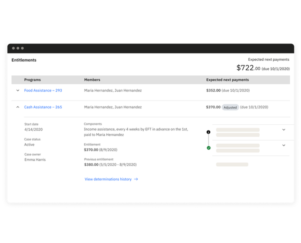301x243 pixels.
Task: Open the Food Assistance – 293 link
Action: click(43, 90)
